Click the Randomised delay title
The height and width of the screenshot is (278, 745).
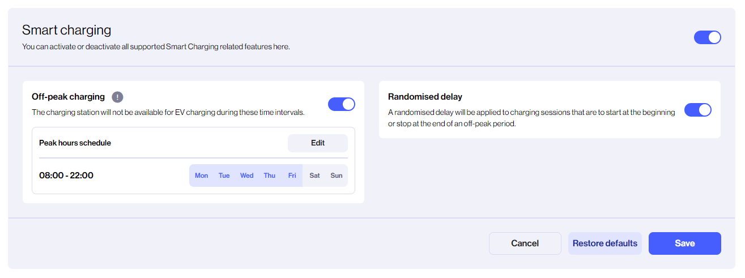click(x=425, y=97)
